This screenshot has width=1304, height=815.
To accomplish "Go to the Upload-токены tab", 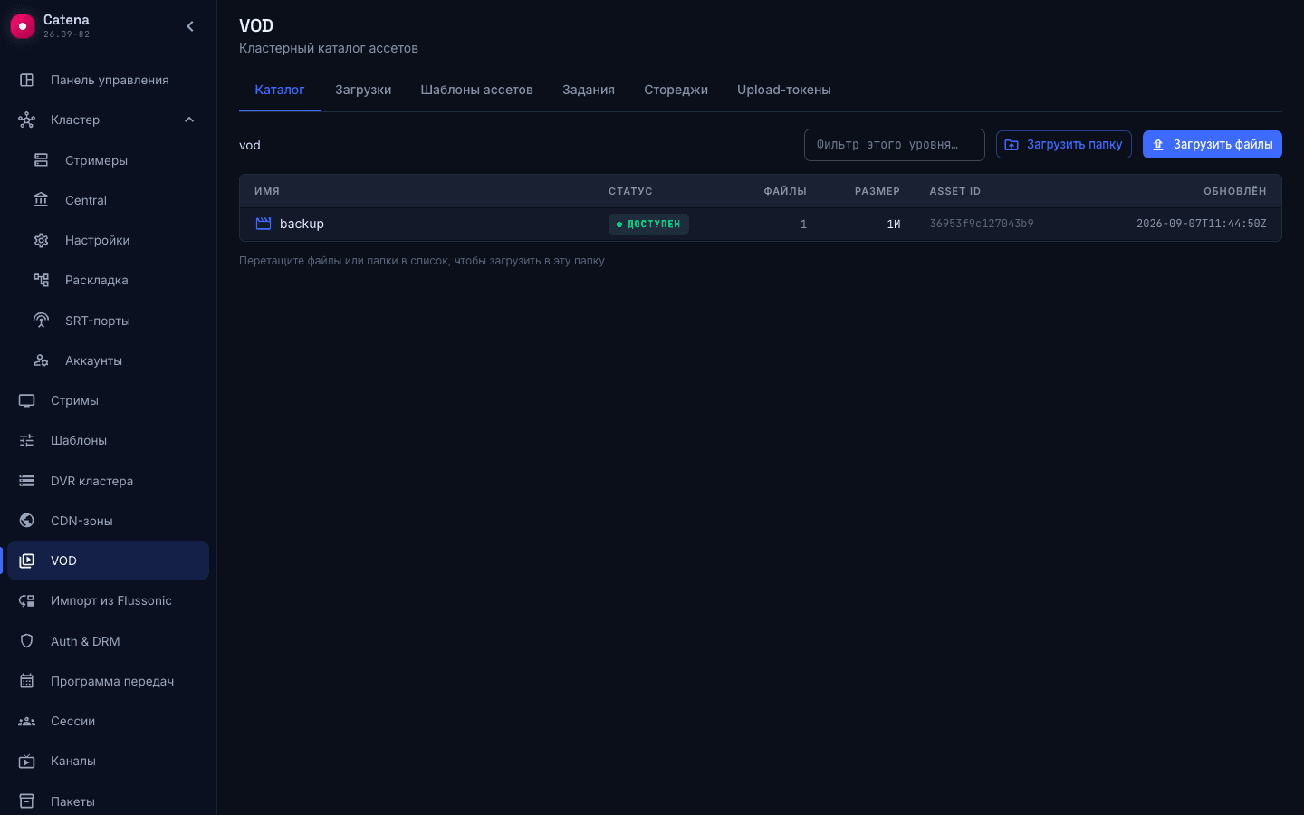I will click(x=784, y=90).
